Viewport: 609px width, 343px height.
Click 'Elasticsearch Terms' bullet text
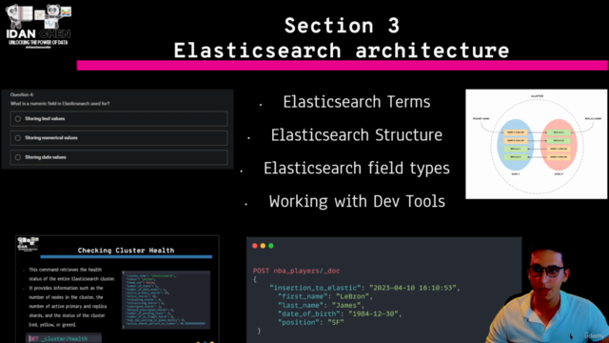point(357,102)
